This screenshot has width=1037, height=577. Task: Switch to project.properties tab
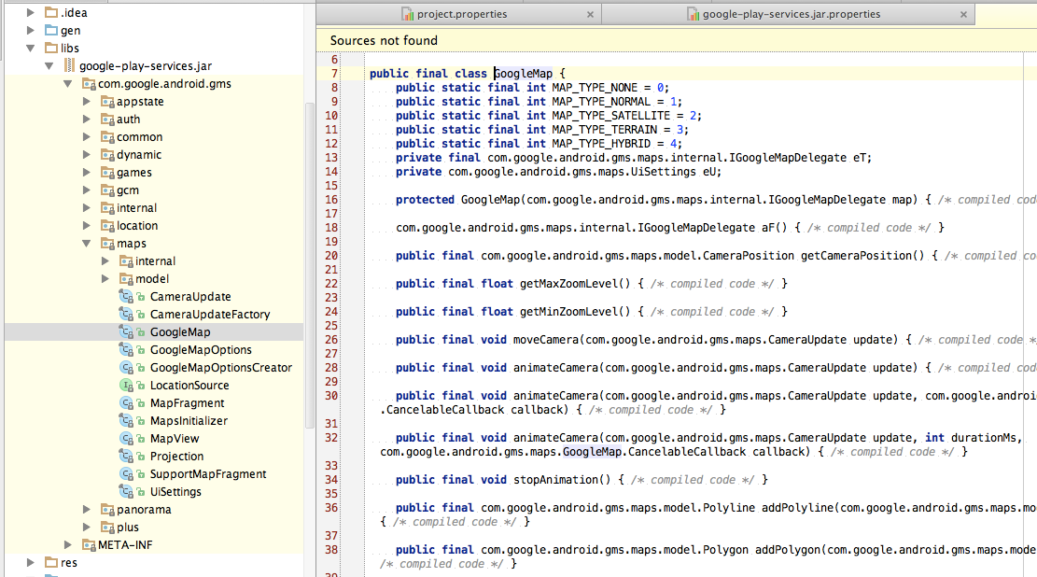461,14
